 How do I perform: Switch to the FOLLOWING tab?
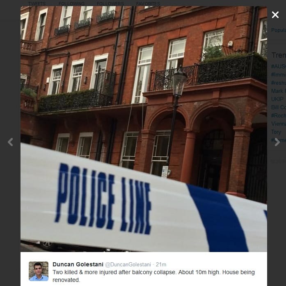pyautogui.click(x=72, y=4)
